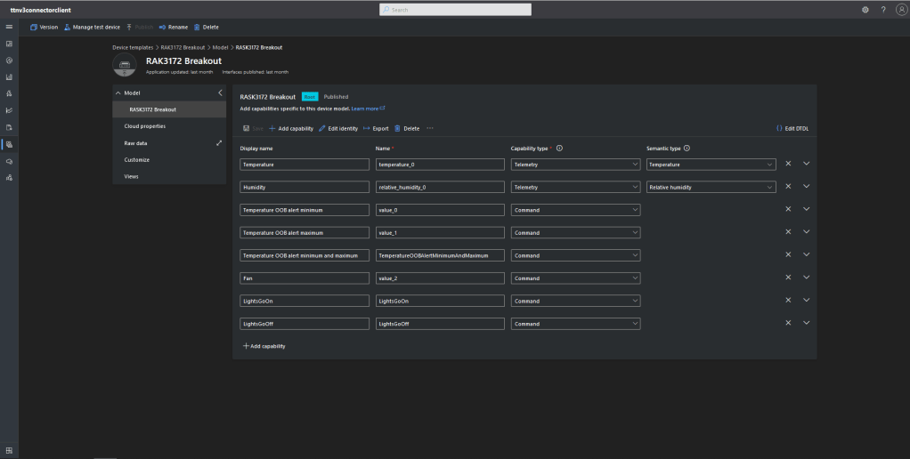Viewport: 910px width, 459px height.
Task: Click the help question mark icon
Action: (x=882, y=10)
